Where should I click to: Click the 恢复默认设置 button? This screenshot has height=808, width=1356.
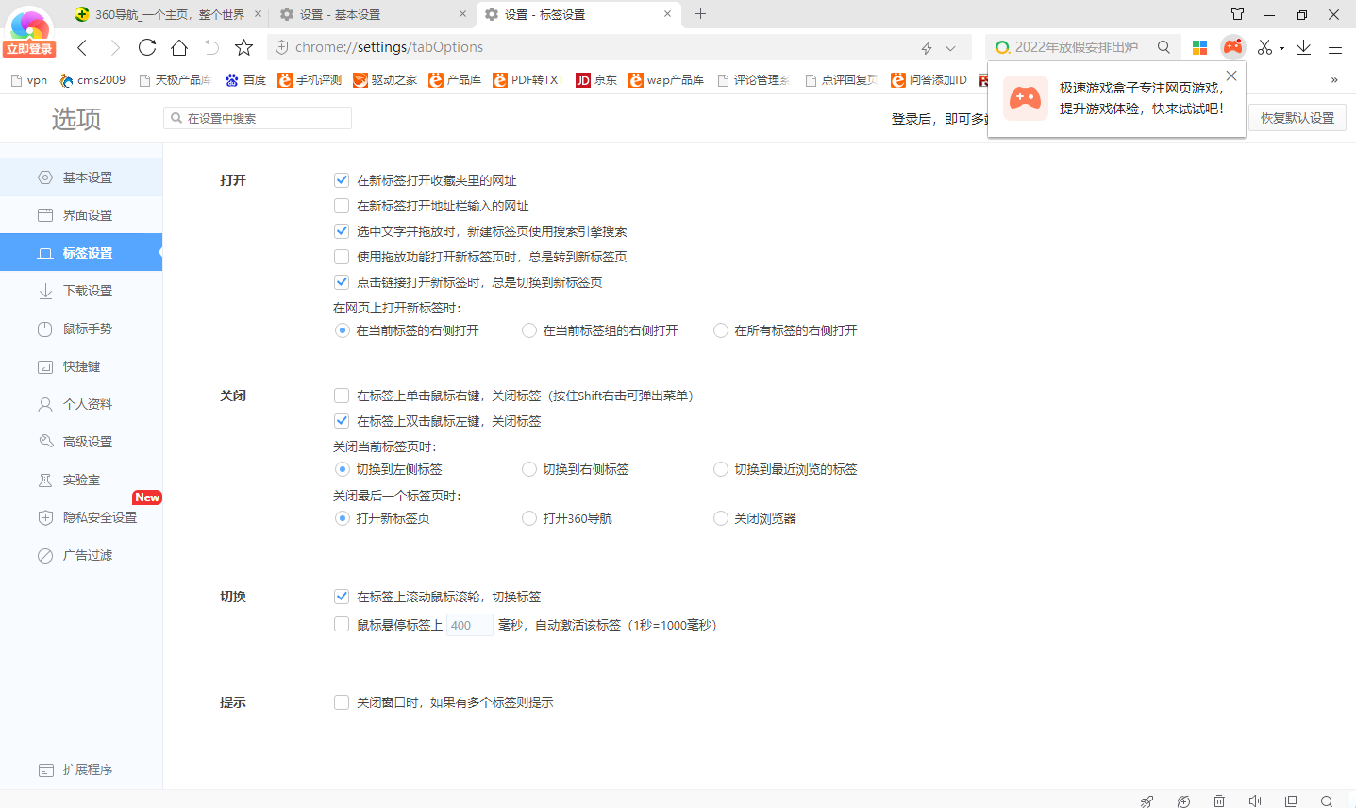(1297, 117)
